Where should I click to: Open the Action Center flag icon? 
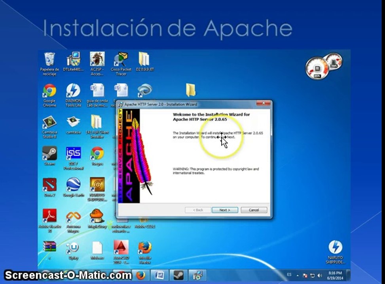[x=305, y=276]
